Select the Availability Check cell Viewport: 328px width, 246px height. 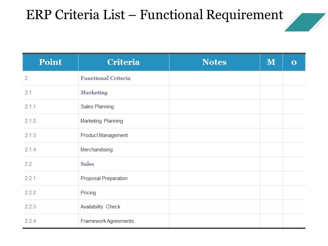124,207
